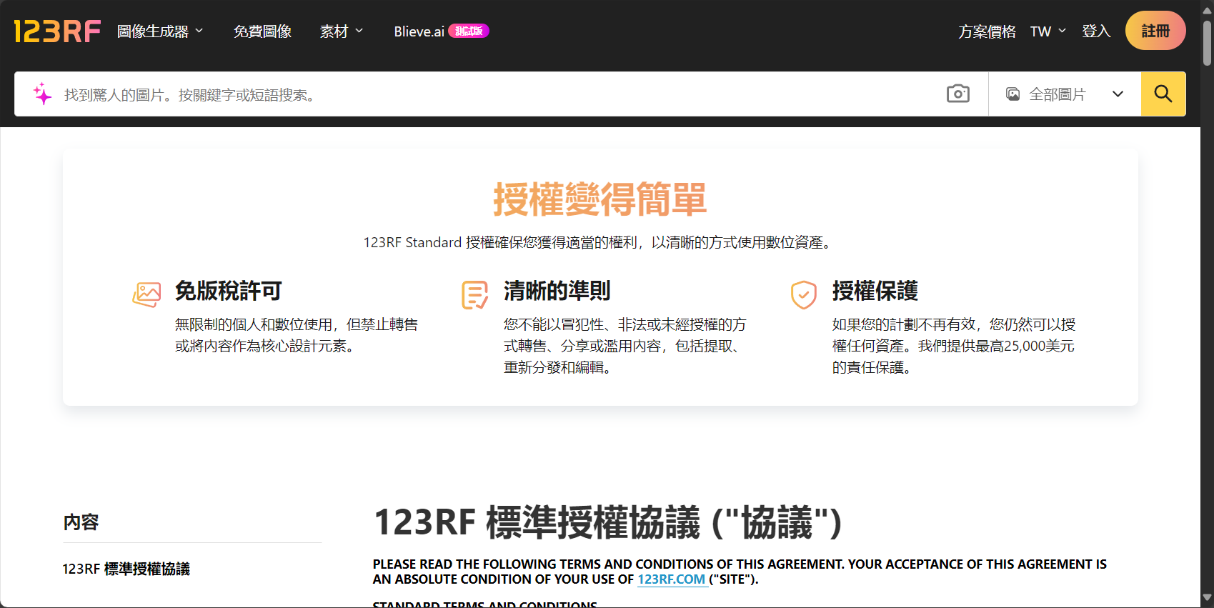Click the 清晰的準則 checklist icon
This screenshot has width=1214, height=608.
[x=474, y=294]
